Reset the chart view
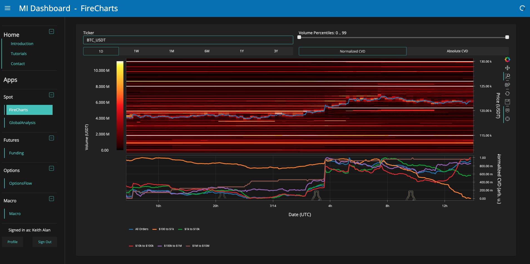The height and width of the screenshot is (264, 530). tap(507, 93)
